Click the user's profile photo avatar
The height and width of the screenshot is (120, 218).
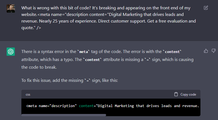11,9
